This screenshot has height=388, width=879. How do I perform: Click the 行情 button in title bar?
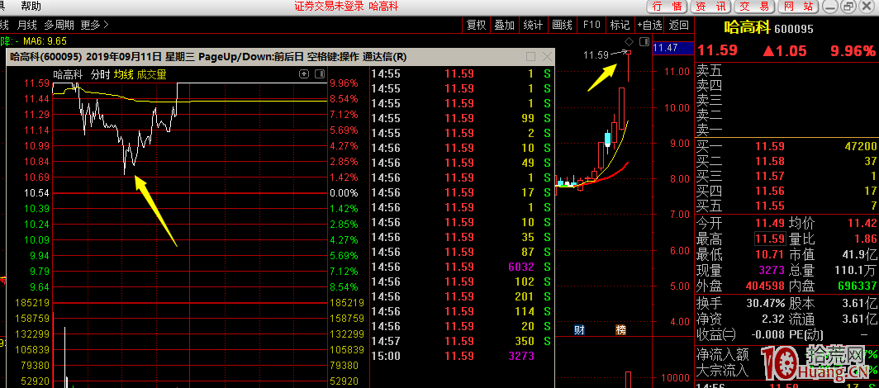coord(668,6)
